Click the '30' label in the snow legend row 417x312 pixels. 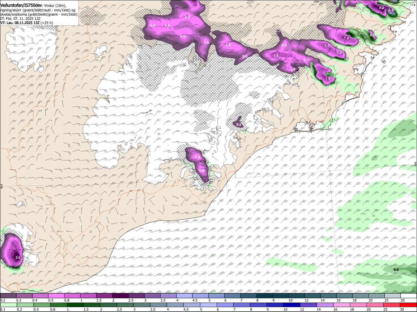(x=403, y=300)
